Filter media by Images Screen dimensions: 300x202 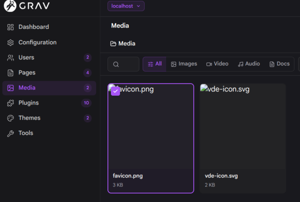[x=184, y=64]
